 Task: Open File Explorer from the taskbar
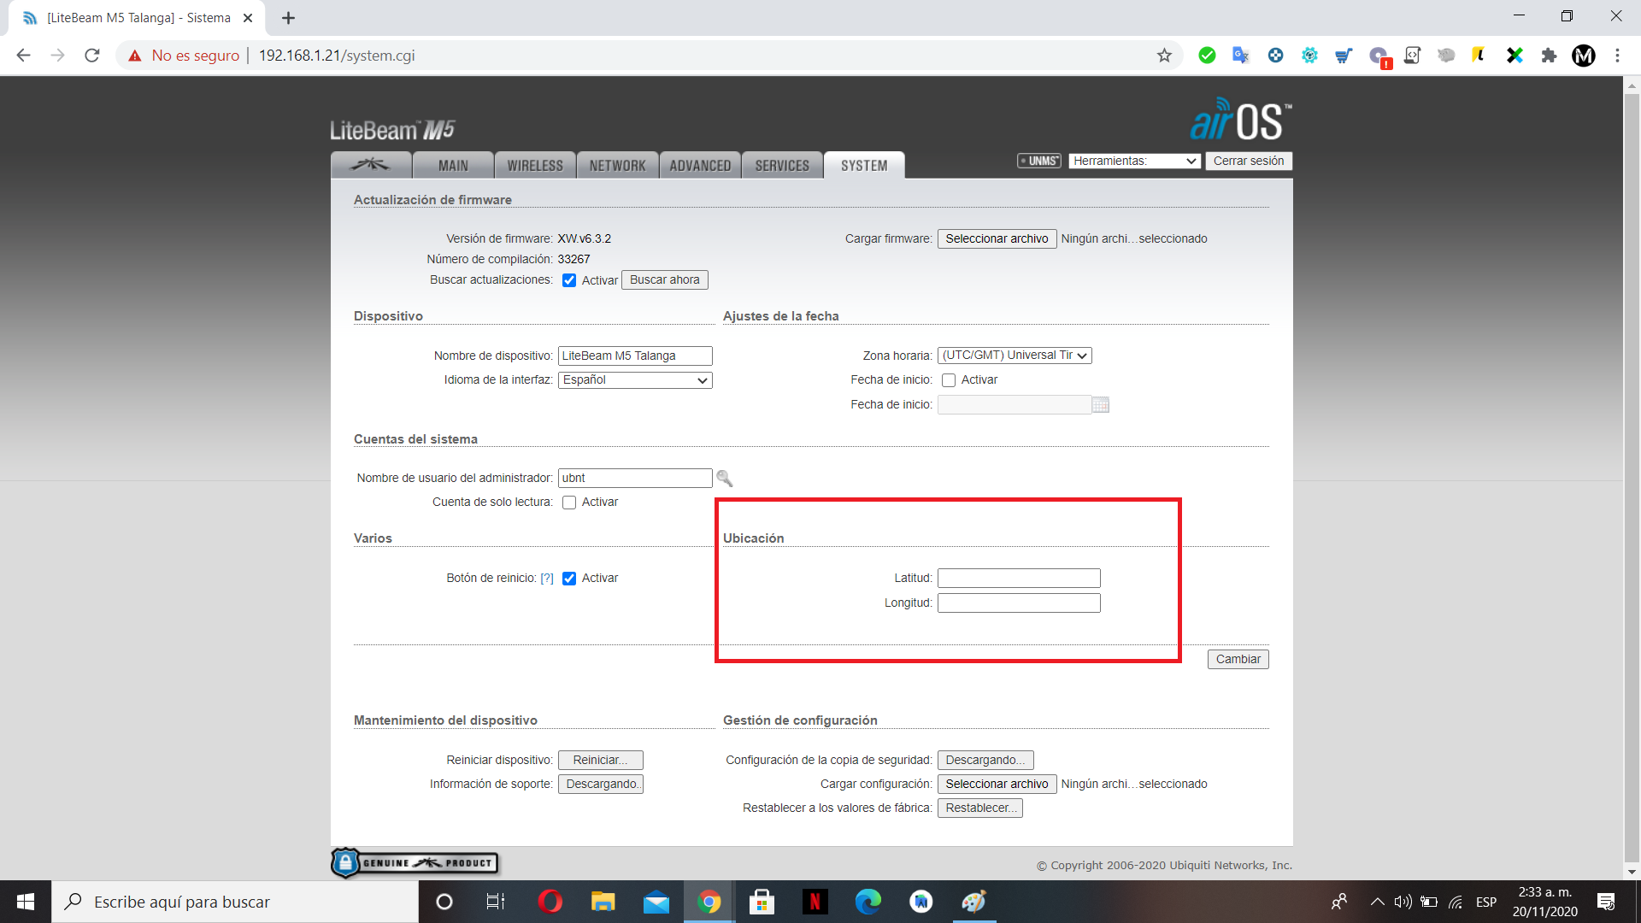pyautogui.click(x=603, y=902)
